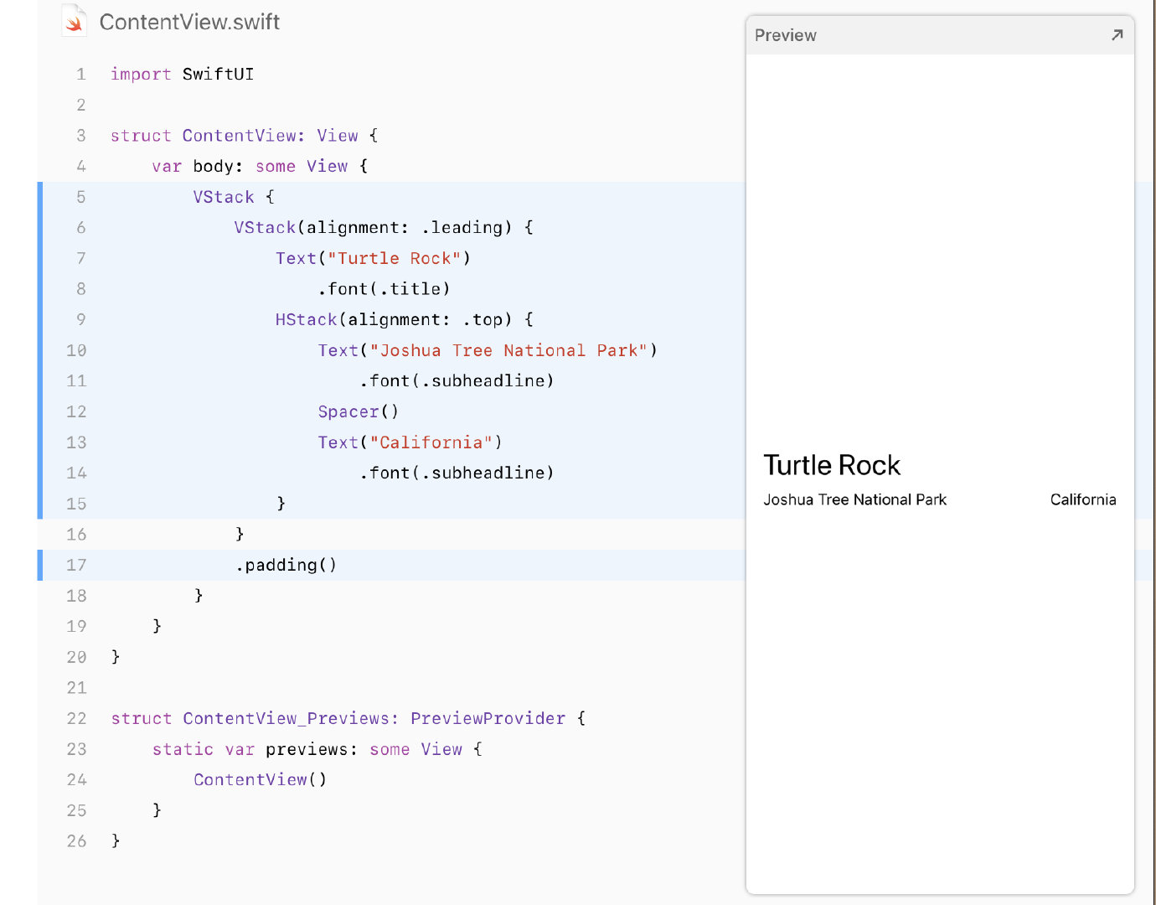Click Text("California") code on line 13
This screenshot has height=905, width=1156.
pyautogui.click(x=410, y=442)
